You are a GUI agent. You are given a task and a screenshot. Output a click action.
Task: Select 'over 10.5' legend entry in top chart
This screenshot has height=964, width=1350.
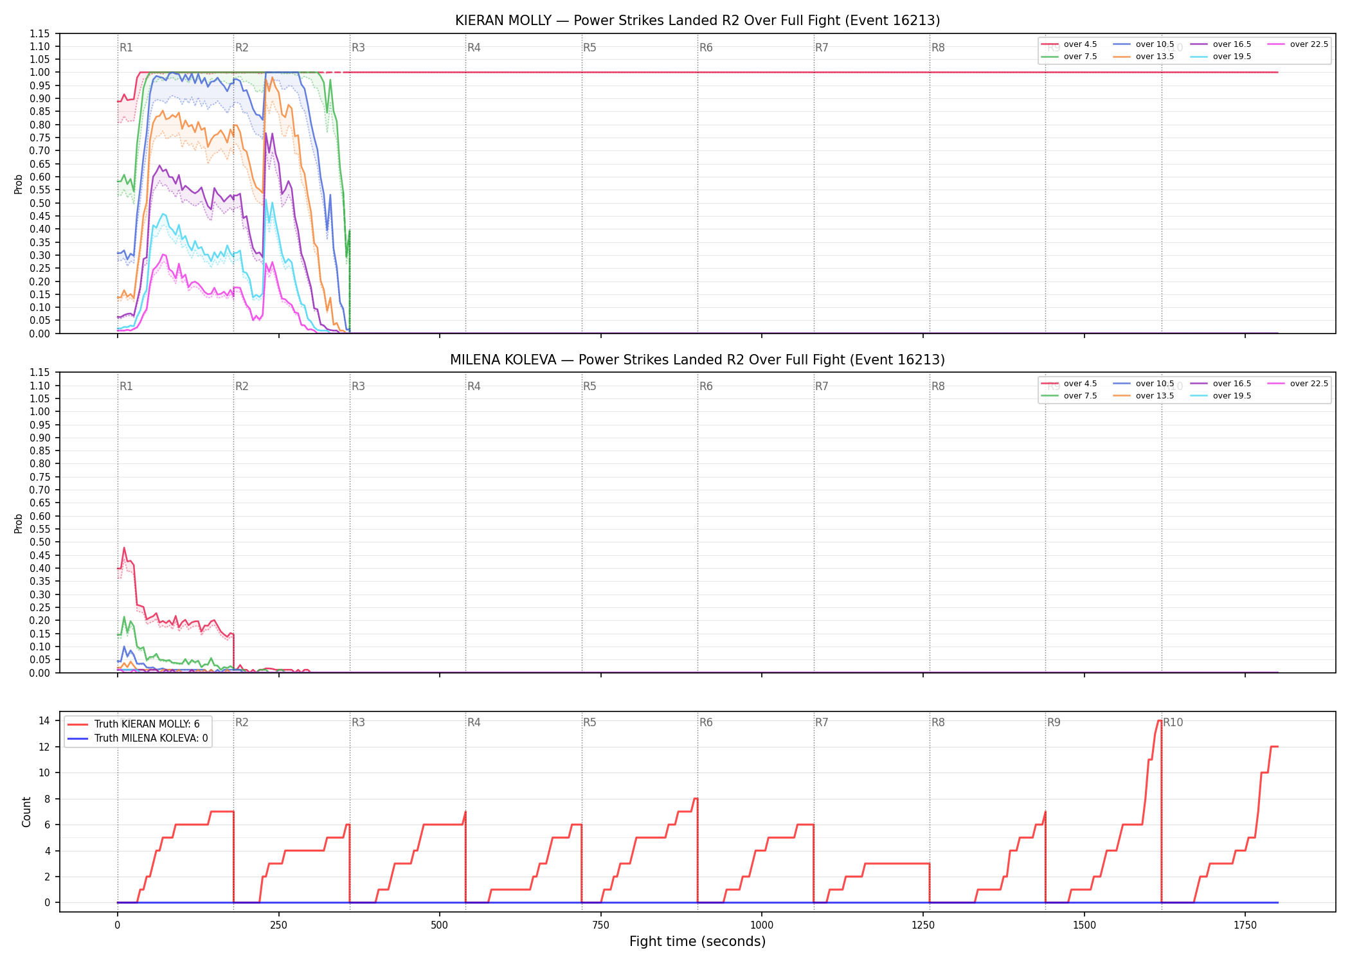1143,44
